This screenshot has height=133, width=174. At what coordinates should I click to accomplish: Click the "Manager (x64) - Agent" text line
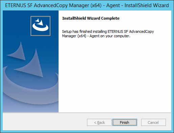pos(96,36)
